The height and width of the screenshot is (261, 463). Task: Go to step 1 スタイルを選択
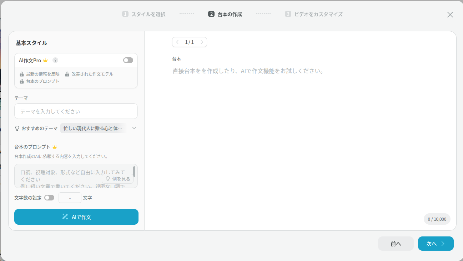tap(144, 14)
